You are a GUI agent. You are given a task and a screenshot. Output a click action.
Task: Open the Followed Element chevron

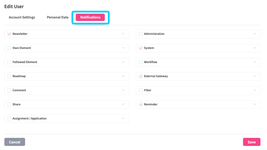point(123,62)
